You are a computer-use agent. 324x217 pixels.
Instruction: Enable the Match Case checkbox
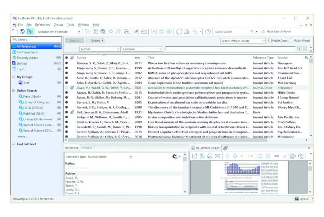pos(270,41)
